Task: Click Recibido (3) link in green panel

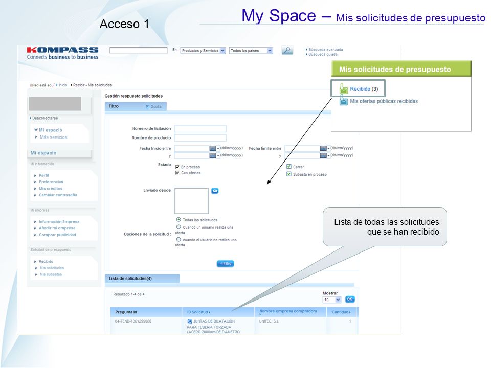Action: 364,89
